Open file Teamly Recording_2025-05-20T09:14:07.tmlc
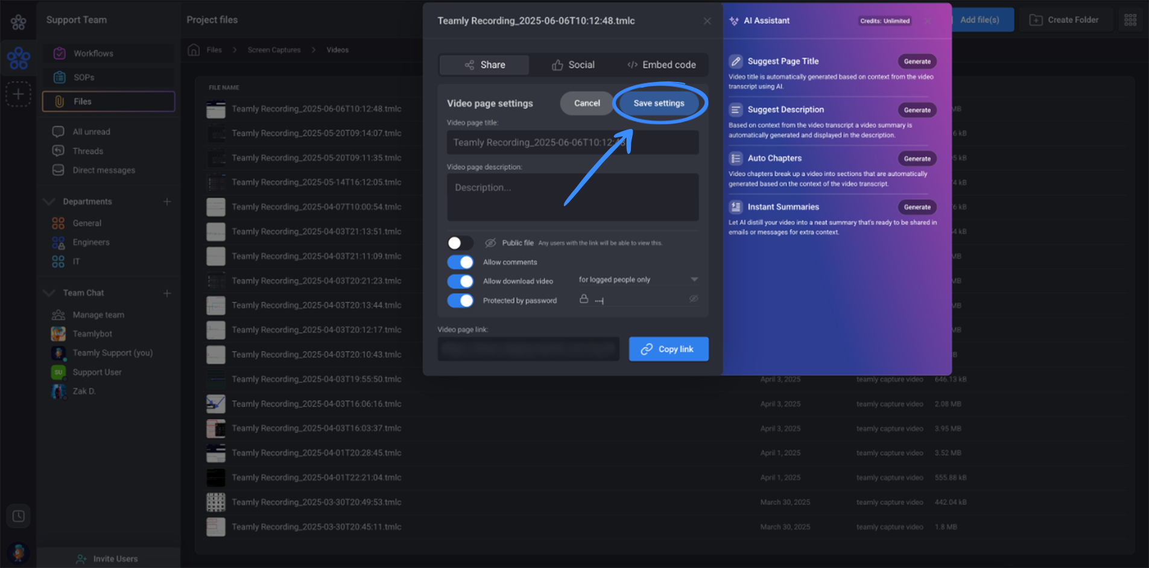The width and height of the screenshot is (1149, 568). 316,133
